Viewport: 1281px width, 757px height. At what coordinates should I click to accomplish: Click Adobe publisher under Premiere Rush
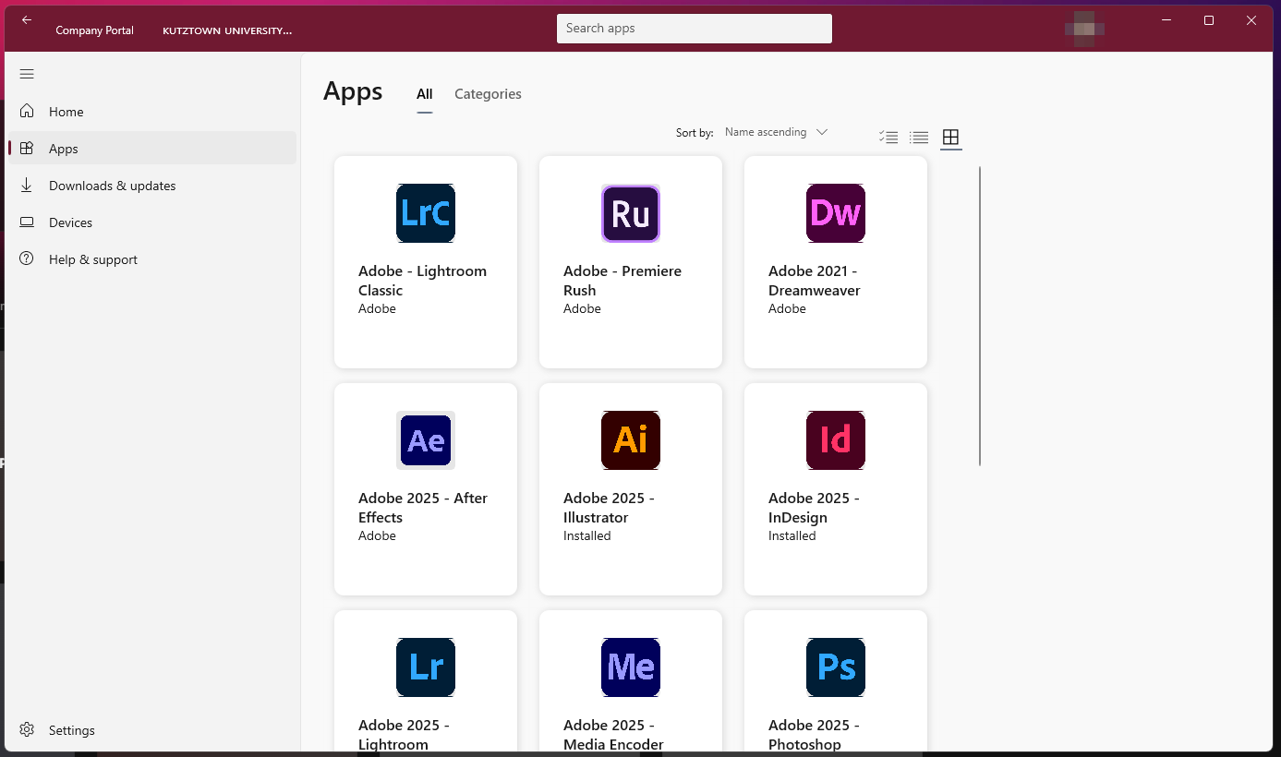pyautogui.click(x=582, y=308)
